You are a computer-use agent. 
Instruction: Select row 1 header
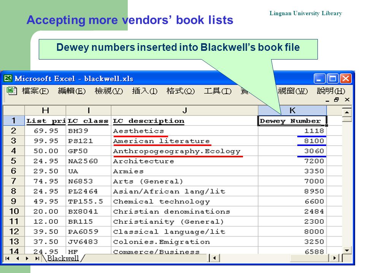pos(14,121)
